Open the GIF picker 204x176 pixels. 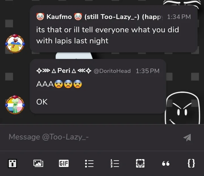click(x=64, y=163)
